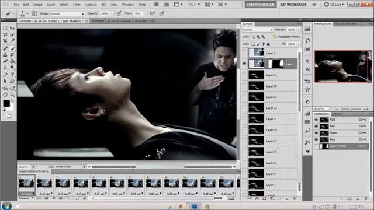Open the brush Mode dropdown
374x210 pixels.
67,13
